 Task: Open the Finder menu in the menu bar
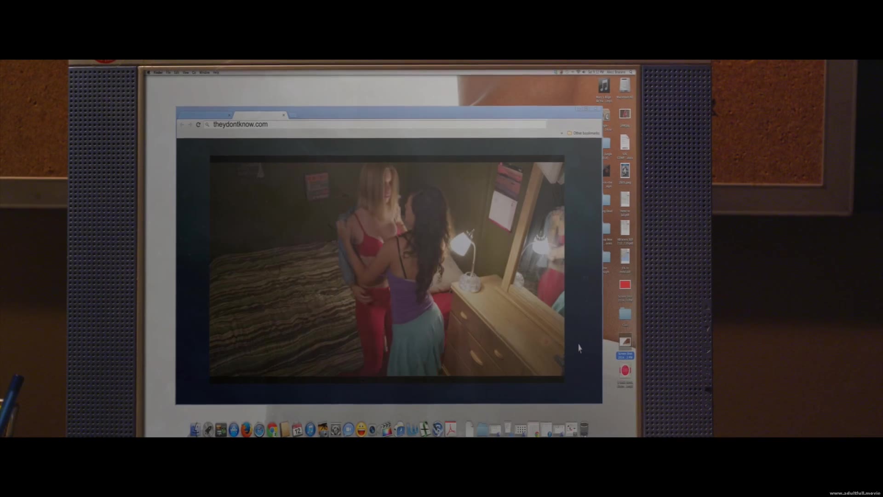pyautogui.click(x=158, y=73)
